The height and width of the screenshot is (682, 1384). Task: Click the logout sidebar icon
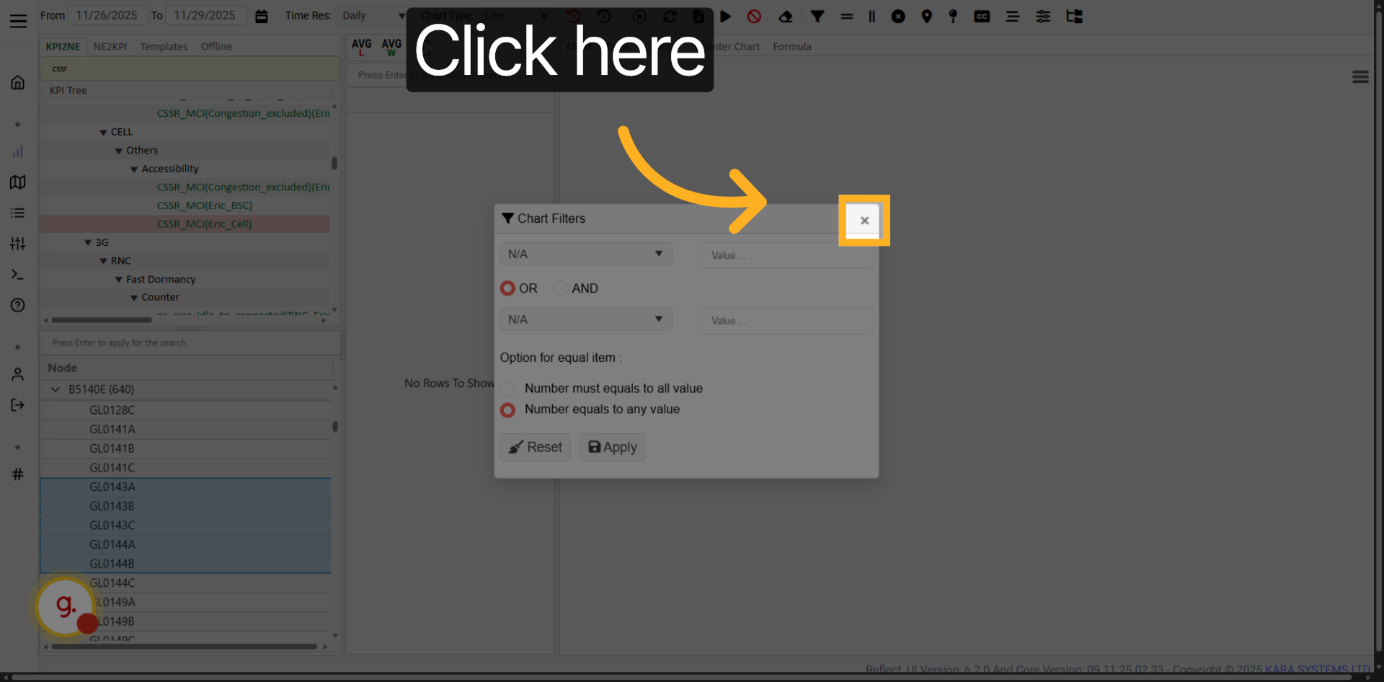18,405
